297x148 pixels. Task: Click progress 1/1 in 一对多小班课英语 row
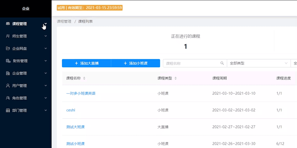pos(279,94)
